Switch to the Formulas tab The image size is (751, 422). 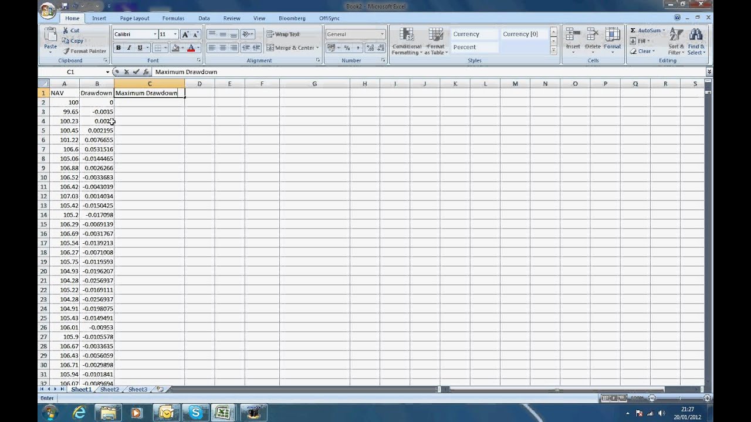pos(173,18)
